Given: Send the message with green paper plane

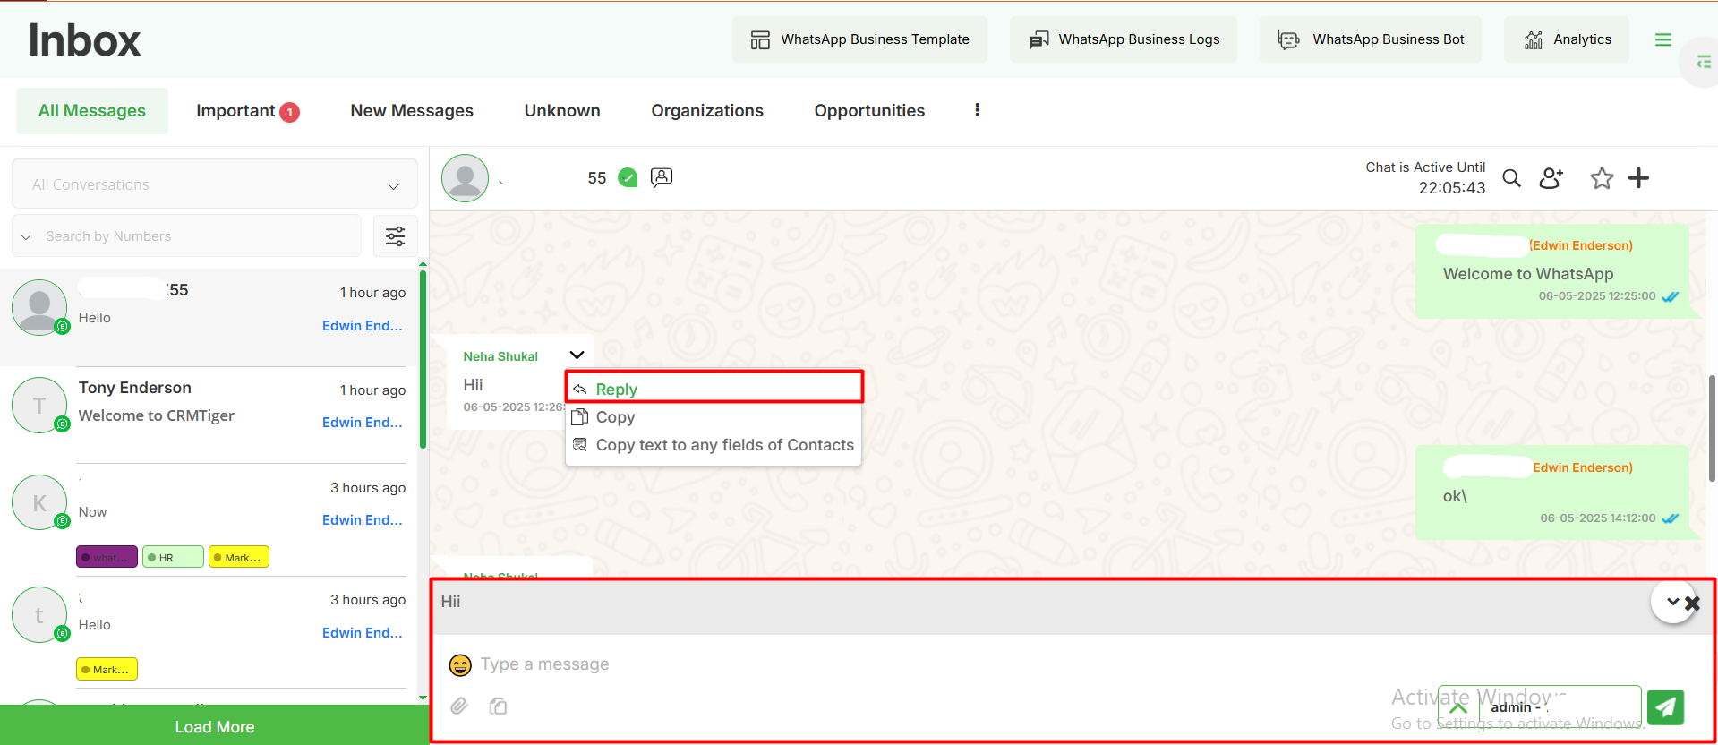Looking at the screenshot, I should [1665, 707].
